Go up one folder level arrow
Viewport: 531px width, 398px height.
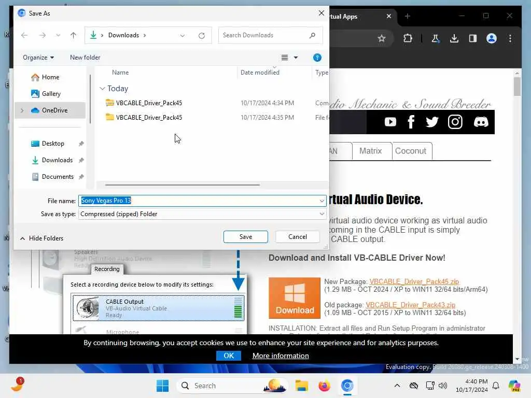pyautogui.click(x=73, y=35)
